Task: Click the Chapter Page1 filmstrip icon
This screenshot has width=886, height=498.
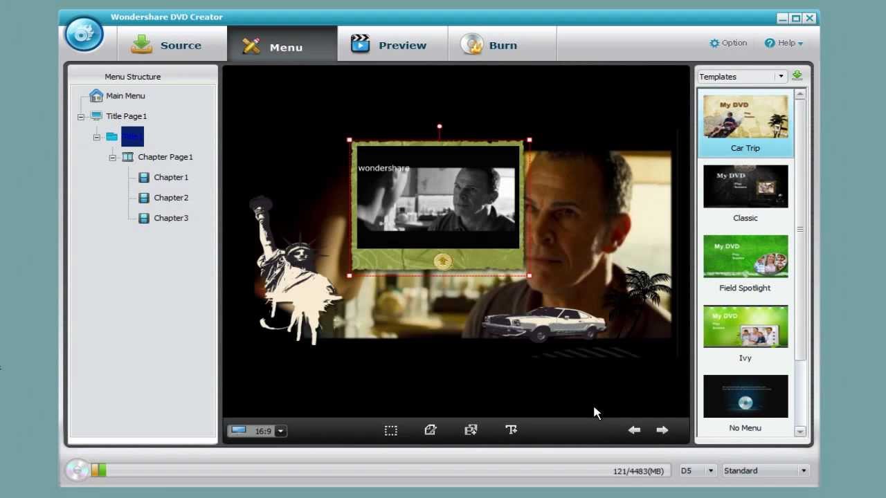Action: click(x=127, y=157)
